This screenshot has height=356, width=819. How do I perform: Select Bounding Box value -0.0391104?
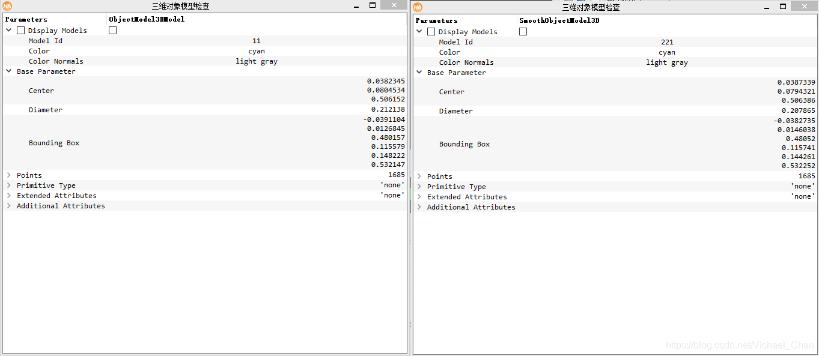point(384,119)
